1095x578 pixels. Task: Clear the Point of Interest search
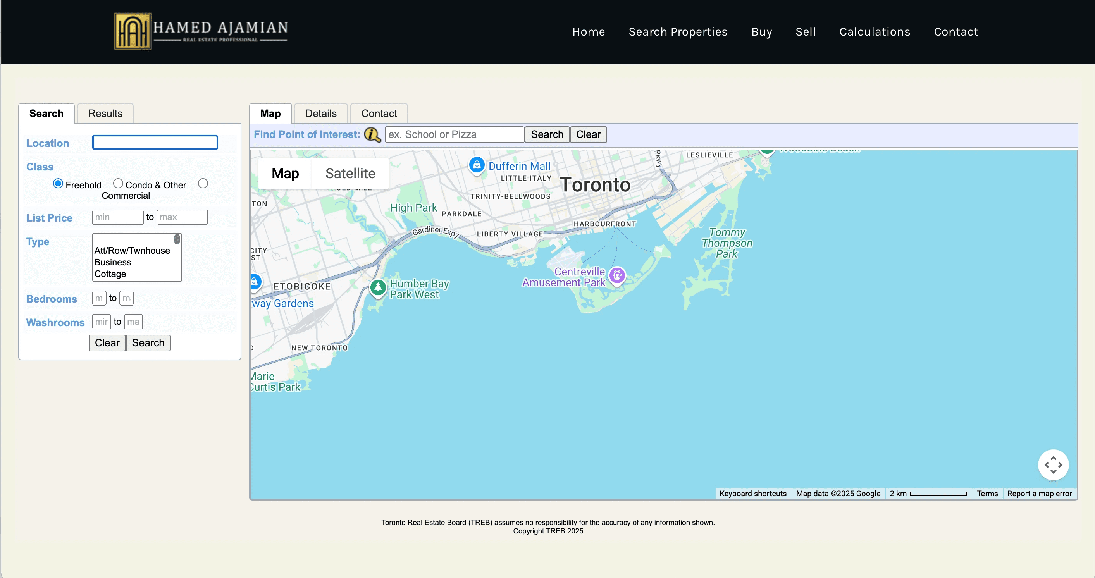pyautogui.click(x=588, y=135)
